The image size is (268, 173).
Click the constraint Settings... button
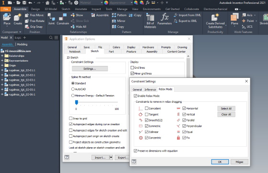point(90,69)
